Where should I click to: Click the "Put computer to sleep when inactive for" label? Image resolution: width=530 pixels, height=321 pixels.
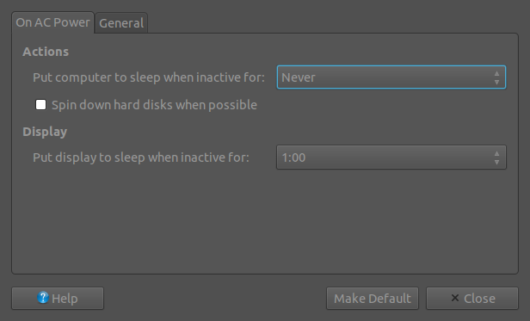tap(149, 77)
